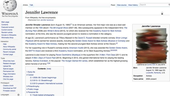Open the Languages settings gear icon

[18, 95]
